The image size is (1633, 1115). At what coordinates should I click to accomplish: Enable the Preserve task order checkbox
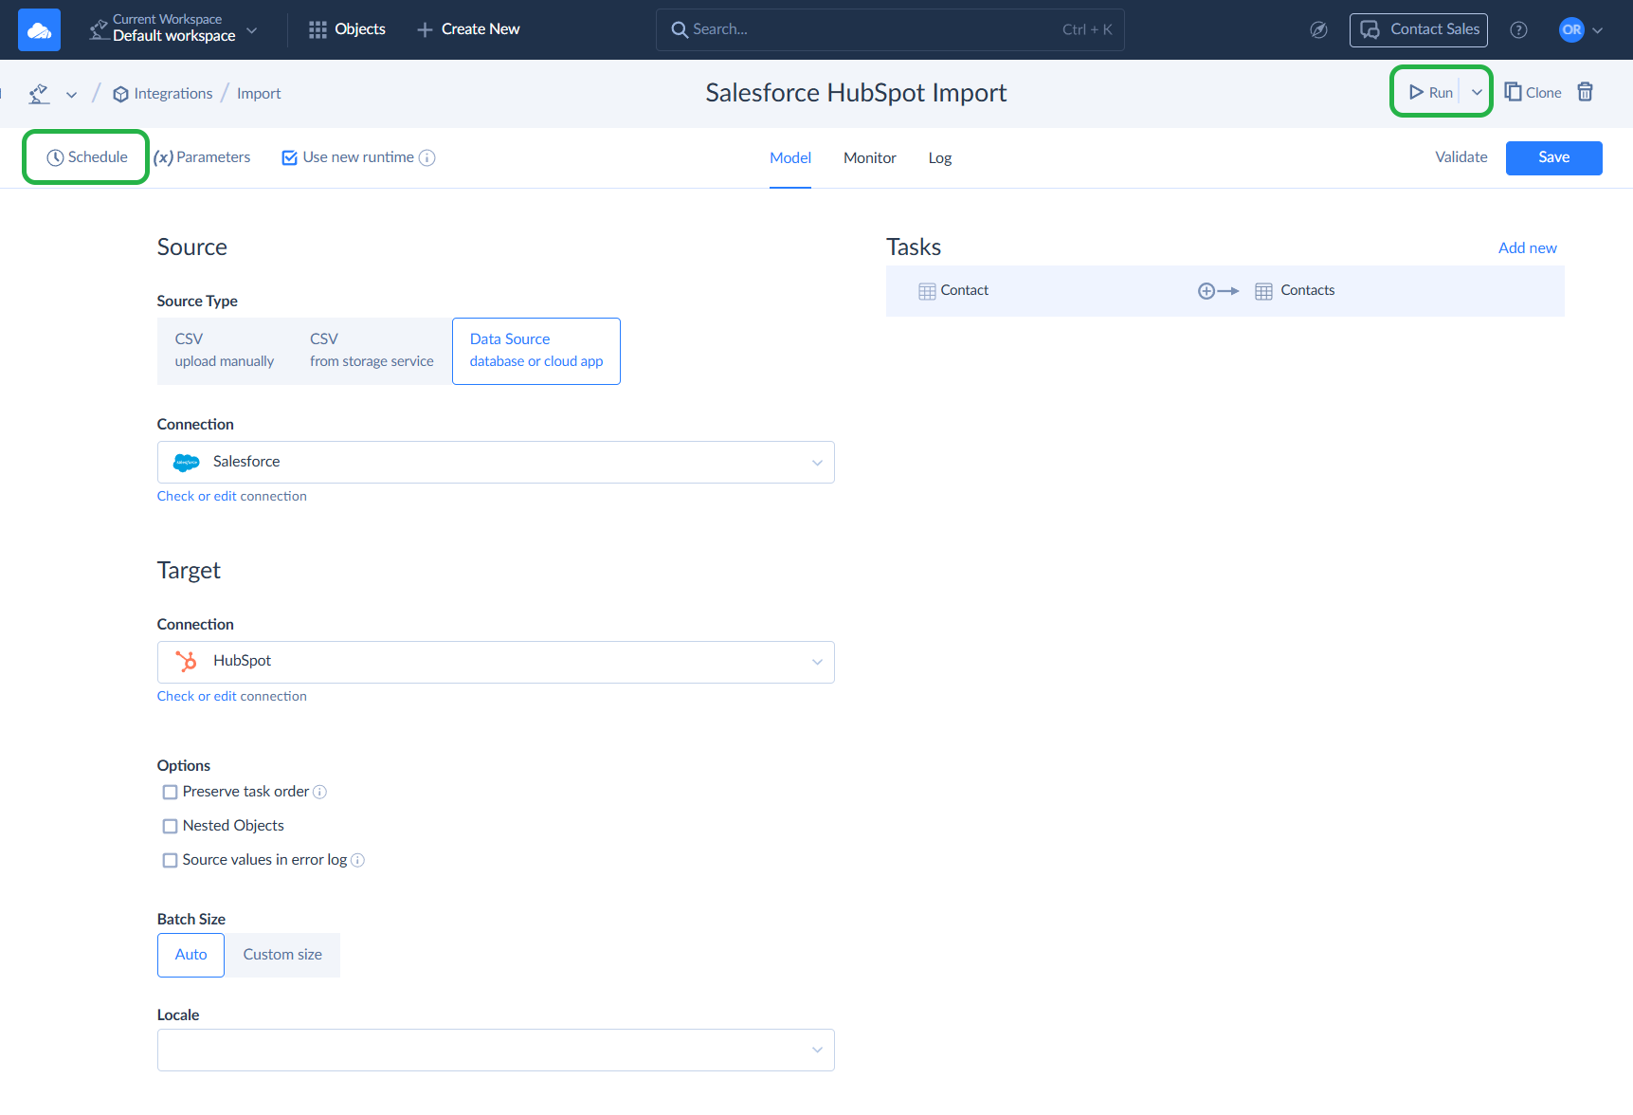pyautogui.click(x=171, y=793)
